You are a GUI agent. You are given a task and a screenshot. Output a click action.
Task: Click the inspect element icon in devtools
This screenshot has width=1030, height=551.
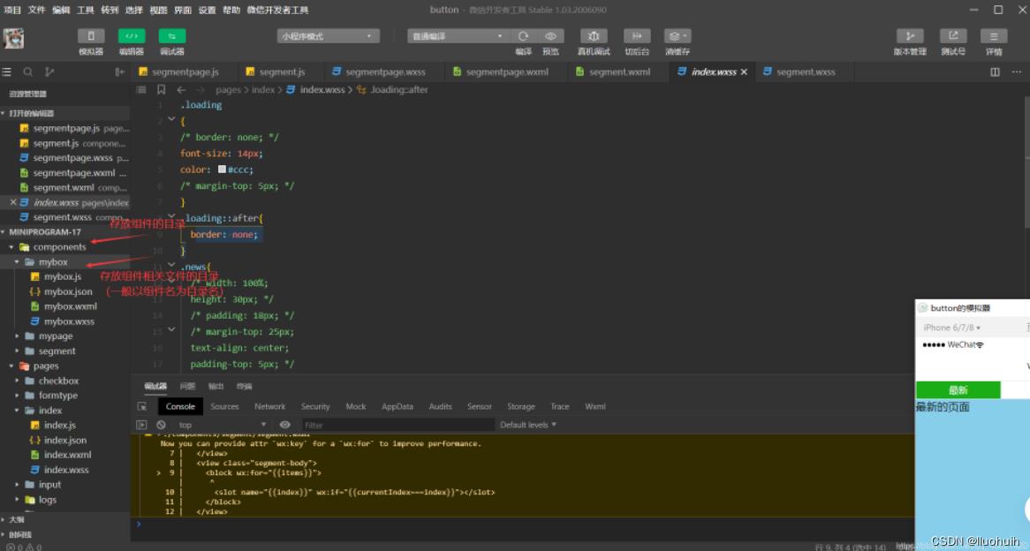[x=142, y=407]
